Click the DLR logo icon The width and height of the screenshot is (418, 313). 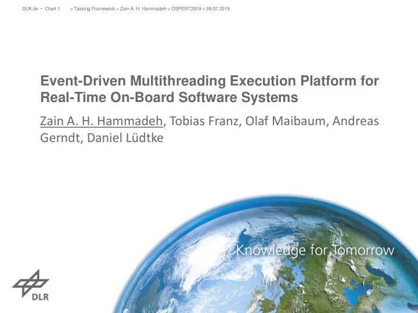tap(31, 285)
